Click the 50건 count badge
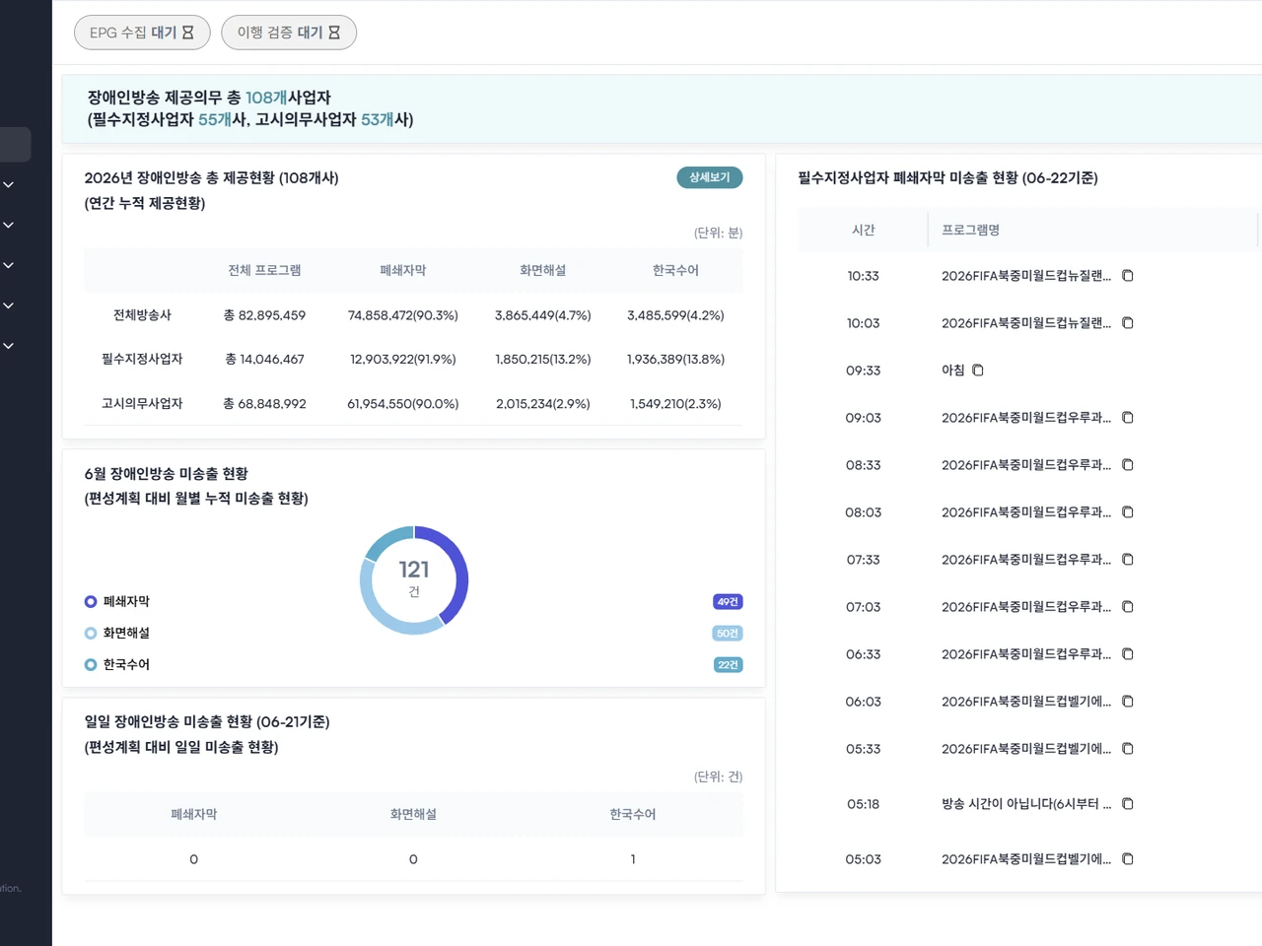 728,634
